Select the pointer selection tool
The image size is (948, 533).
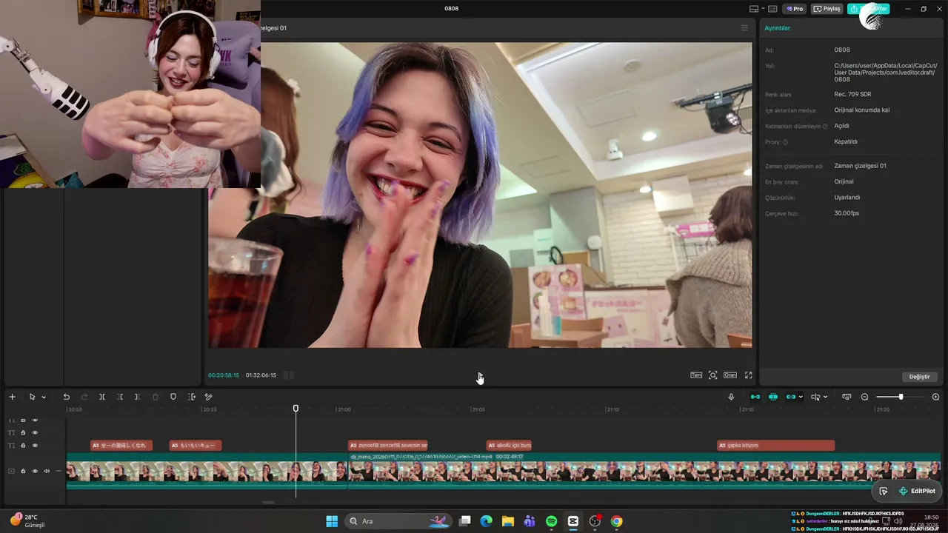pos(32,397)
